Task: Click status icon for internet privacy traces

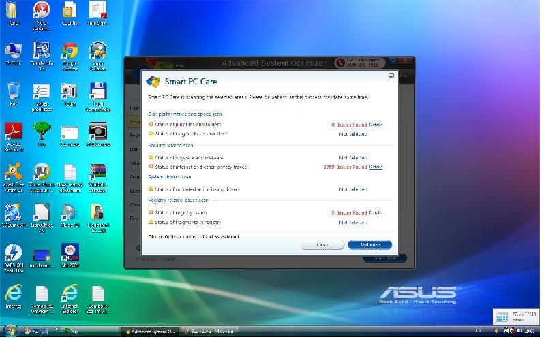Action: point(151,167)
